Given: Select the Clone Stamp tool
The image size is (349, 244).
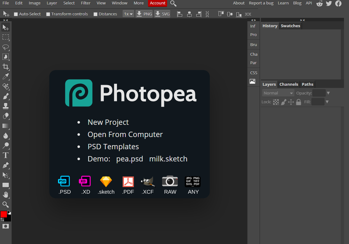Looking at the screenshot, I should 6,106.
